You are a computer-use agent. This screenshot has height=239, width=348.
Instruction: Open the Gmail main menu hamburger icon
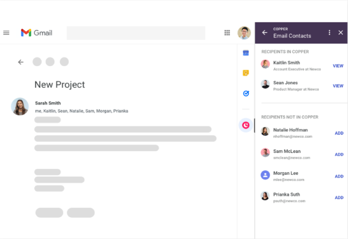(6, 33)
